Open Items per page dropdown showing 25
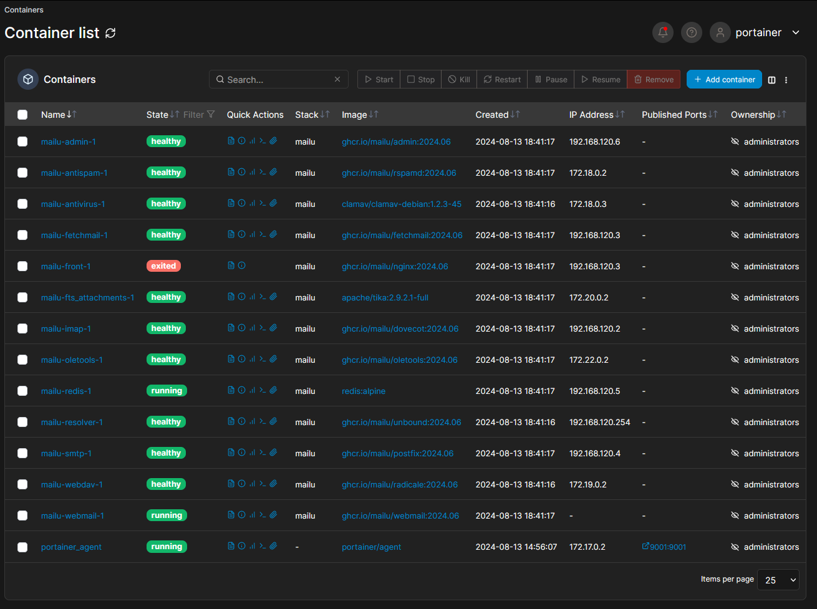817x609 pixels. (x=778, y=580)
